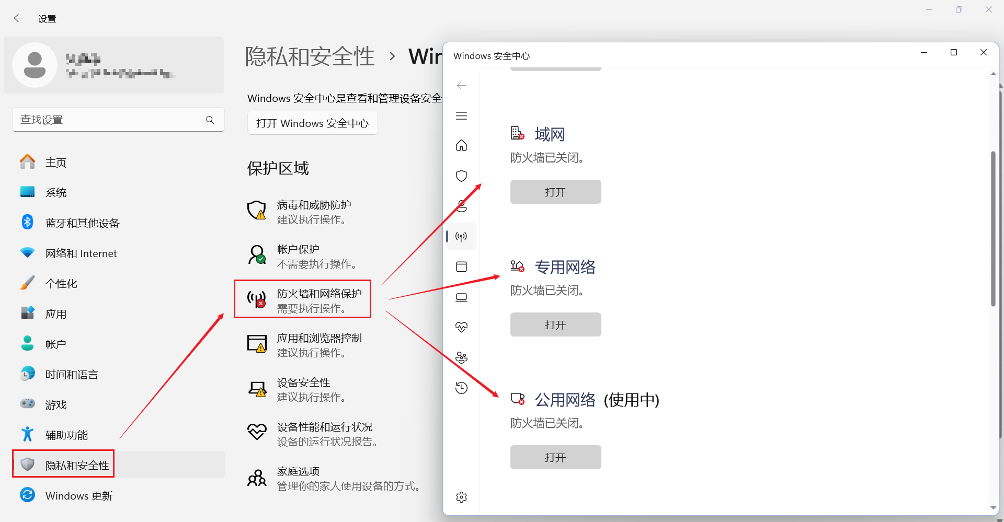Click the 应用和浏览器控制 window icon

coord(257,344)
